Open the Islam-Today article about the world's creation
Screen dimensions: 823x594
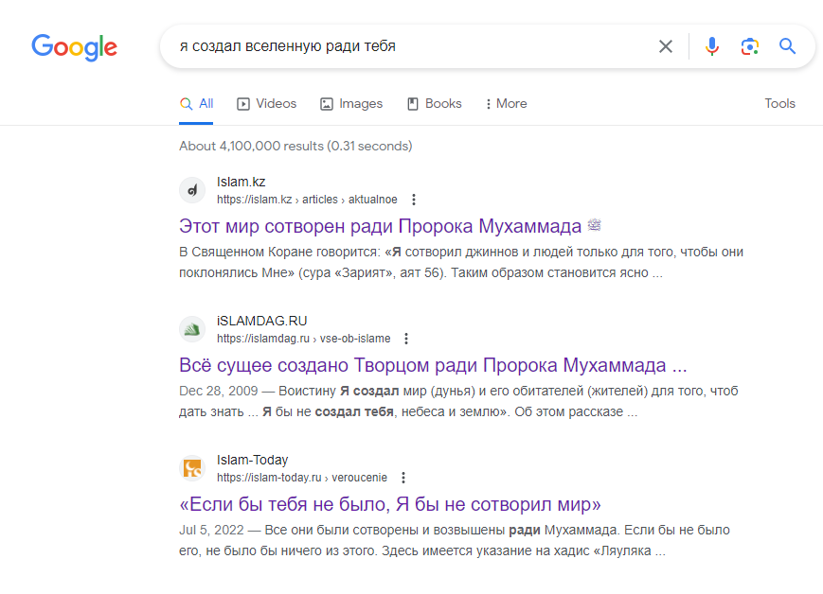pos(390,504)
